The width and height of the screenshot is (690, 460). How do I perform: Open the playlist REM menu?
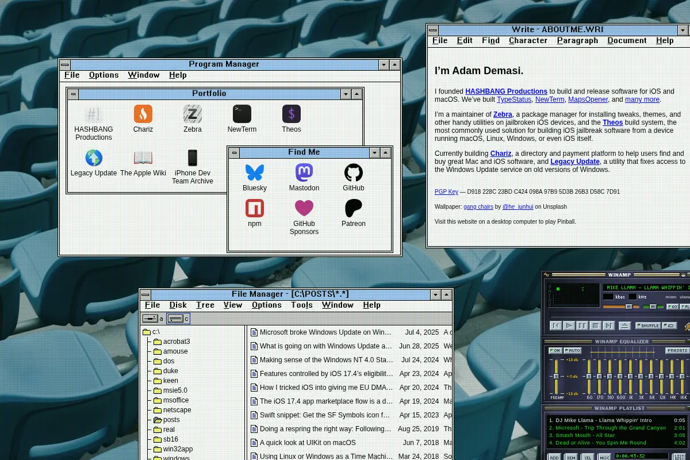point(571,457)
